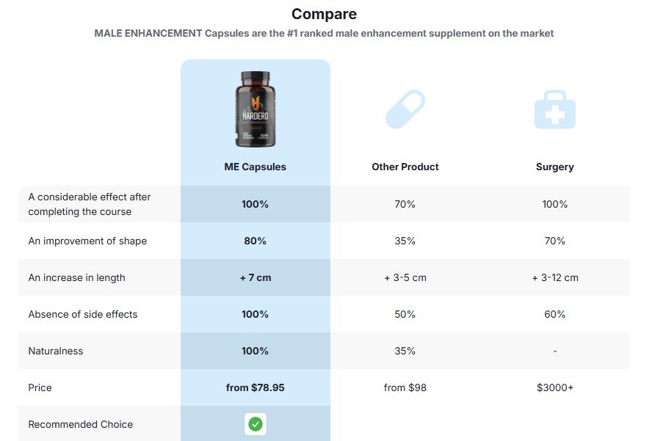652x441 pixels.
Task: Select the Other Product column heading
Action: pos(405,167)
